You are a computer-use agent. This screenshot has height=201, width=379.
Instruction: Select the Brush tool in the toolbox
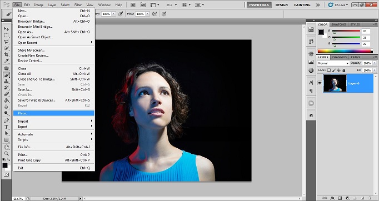6,75
